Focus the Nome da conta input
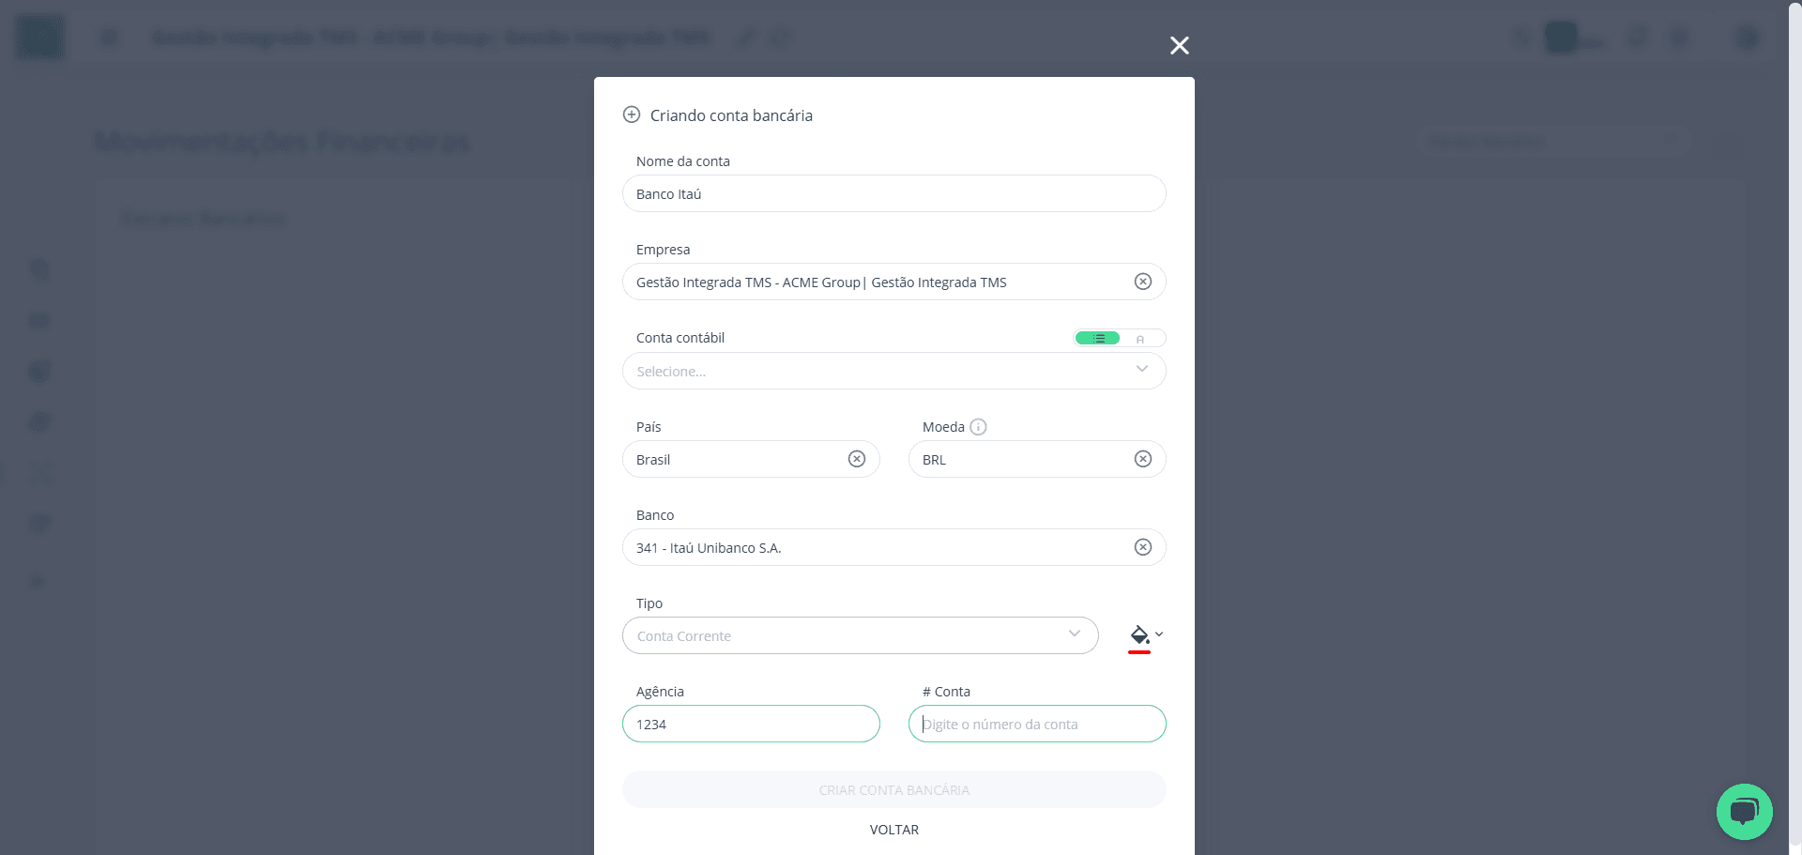Viewport: 1802px width, 855px height. pyautogui.click(x=894, y=193)
